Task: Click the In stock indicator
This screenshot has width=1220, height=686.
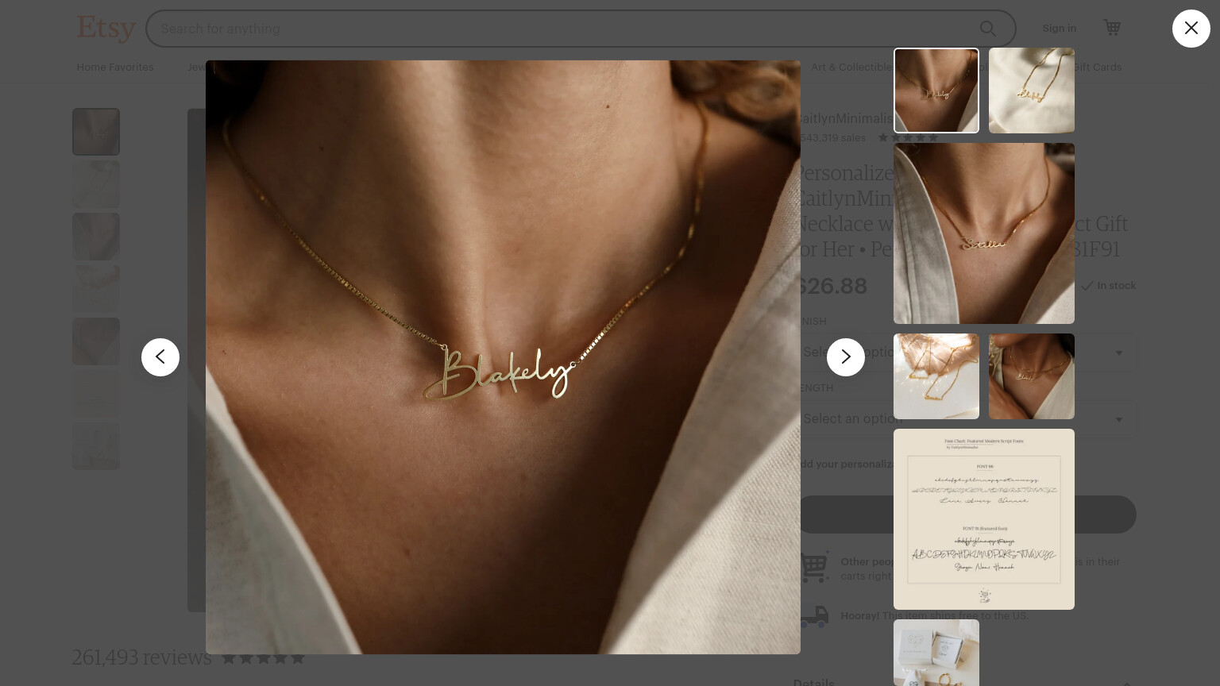Action: point(1109,286)
